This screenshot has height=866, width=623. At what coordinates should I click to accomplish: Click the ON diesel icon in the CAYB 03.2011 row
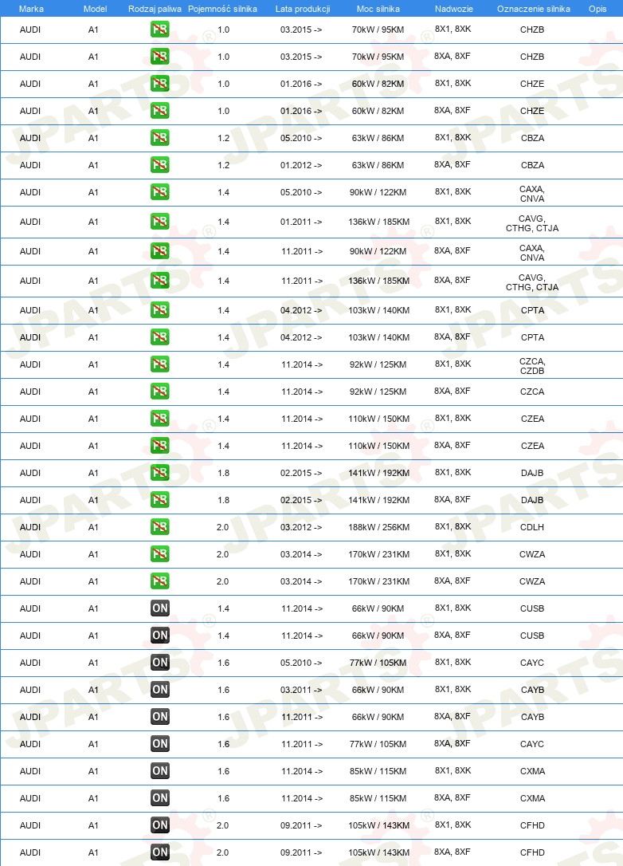point(160,689)
